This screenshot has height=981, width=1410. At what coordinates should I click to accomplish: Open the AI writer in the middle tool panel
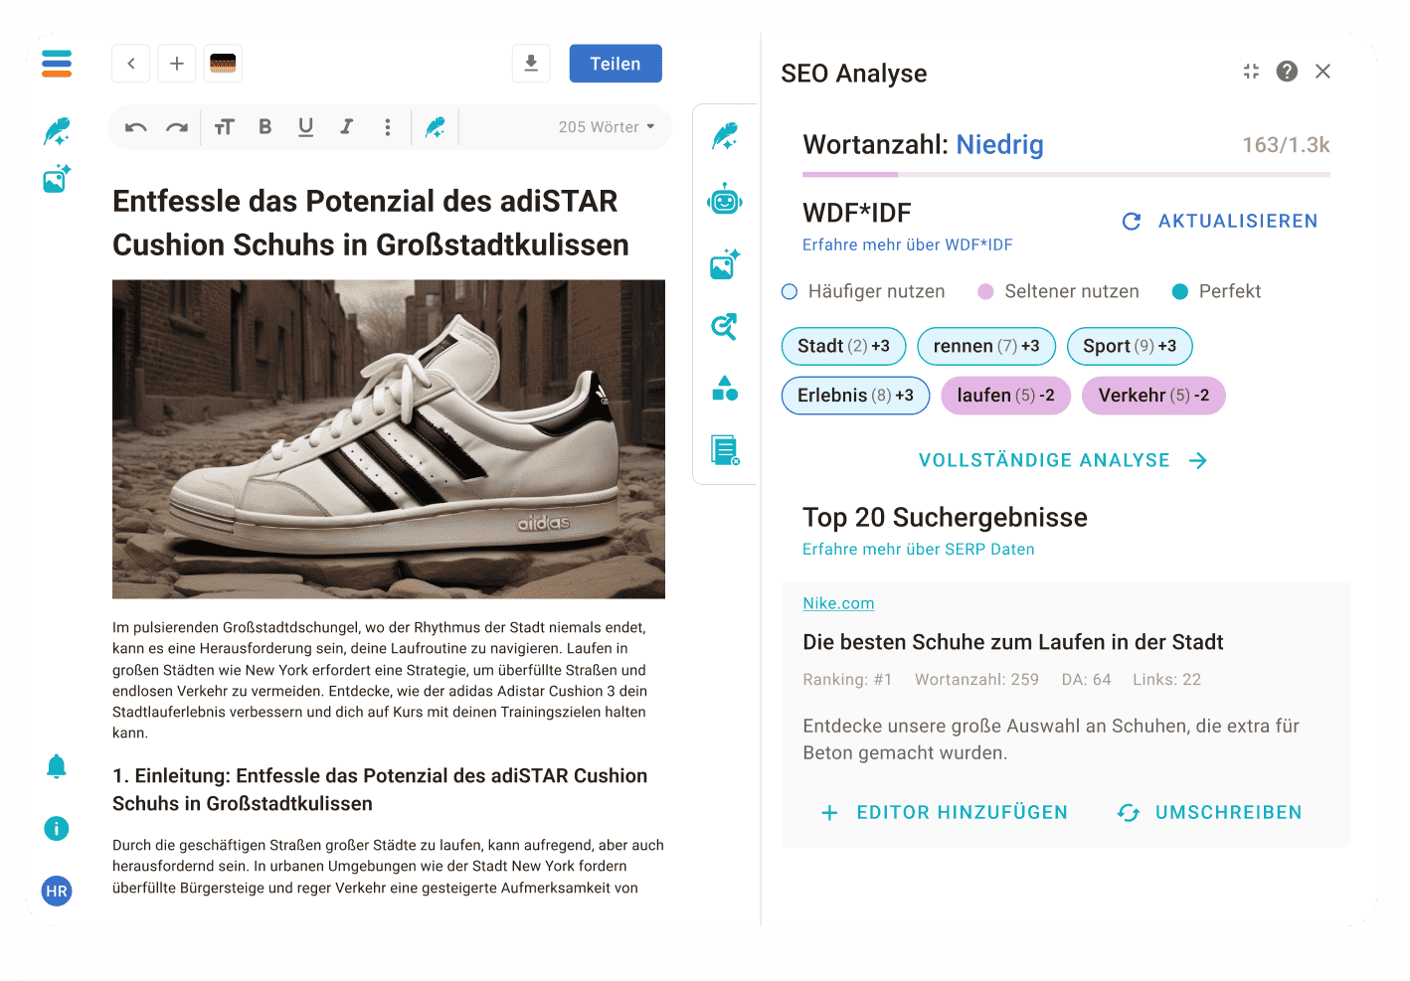point(725,136)
